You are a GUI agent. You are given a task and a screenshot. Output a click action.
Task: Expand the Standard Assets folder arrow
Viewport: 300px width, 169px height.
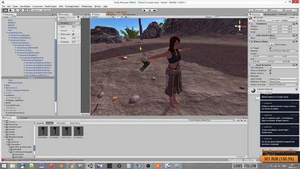click(5, 137)
